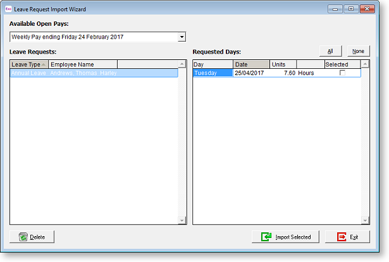This screenshot has width=389, height=262.
Task: Click the Employee Name column header
Action: [x=83, y=64]
